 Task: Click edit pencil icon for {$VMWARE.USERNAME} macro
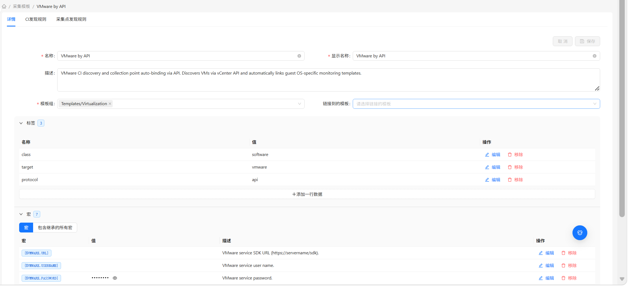tap(541, 266)
